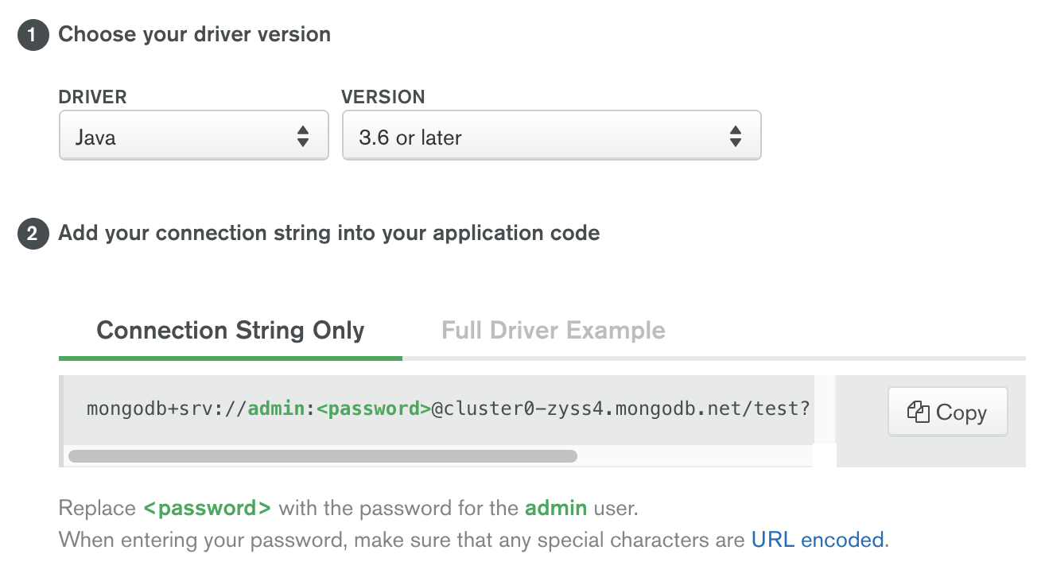Image resolution: width=1045 pixels, height=585 pixels.
Task: Click the clipboard icon on Copy button
Action: [x=919, y=412]
